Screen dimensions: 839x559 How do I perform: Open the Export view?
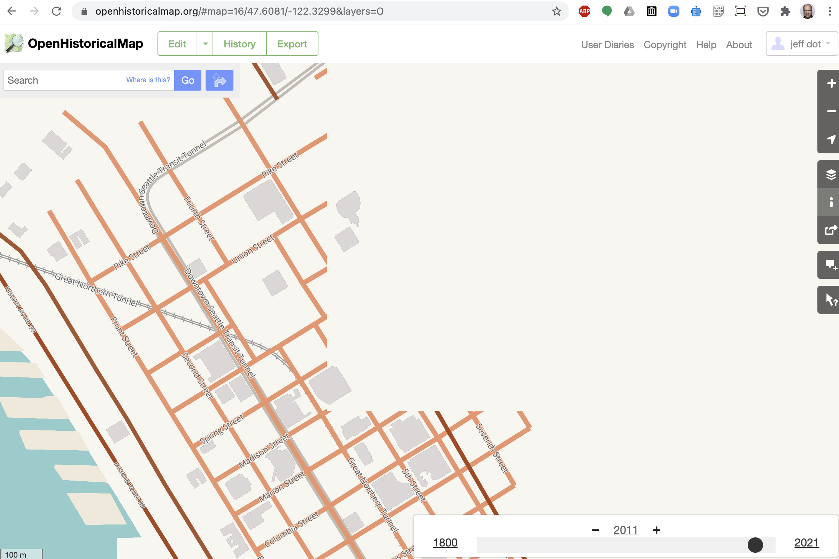pos(292,44)
